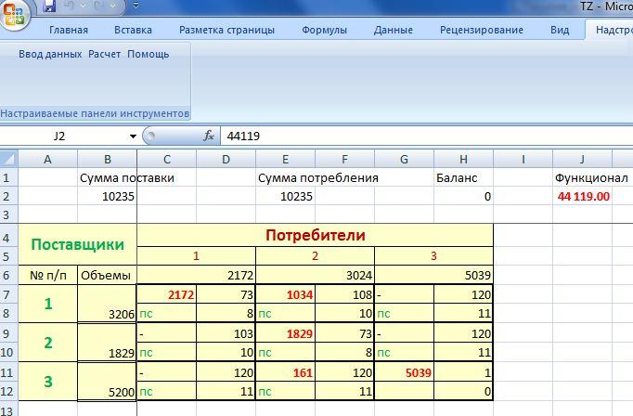This screenshot has width=633, height=416.
Task: Place the cursor in formula bar value 44119
Action: (243, 136)
